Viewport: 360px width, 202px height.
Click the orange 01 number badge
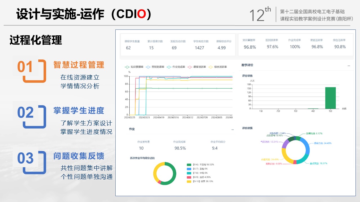pyautogui.click(x=25, y=68)
